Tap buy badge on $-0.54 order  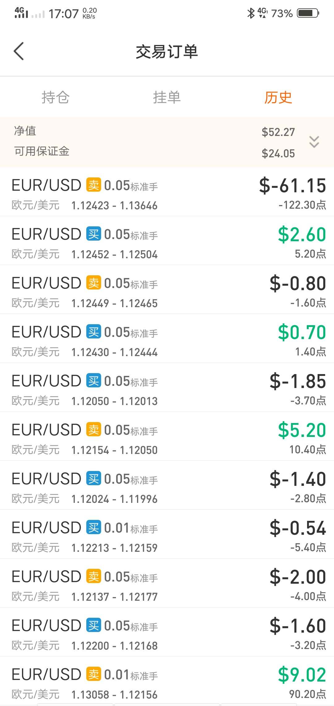point(93,528)
